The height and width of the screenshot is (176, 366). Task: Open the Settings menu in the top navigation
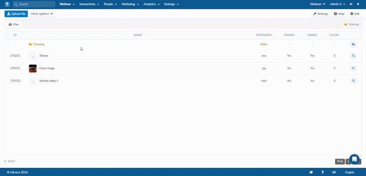[x=171, y=4]
